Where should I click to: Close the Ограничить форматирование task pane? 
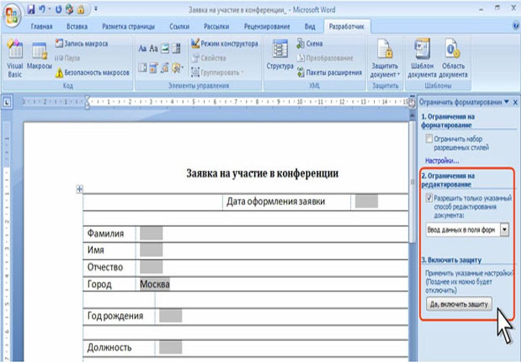[x=515, y=102]
